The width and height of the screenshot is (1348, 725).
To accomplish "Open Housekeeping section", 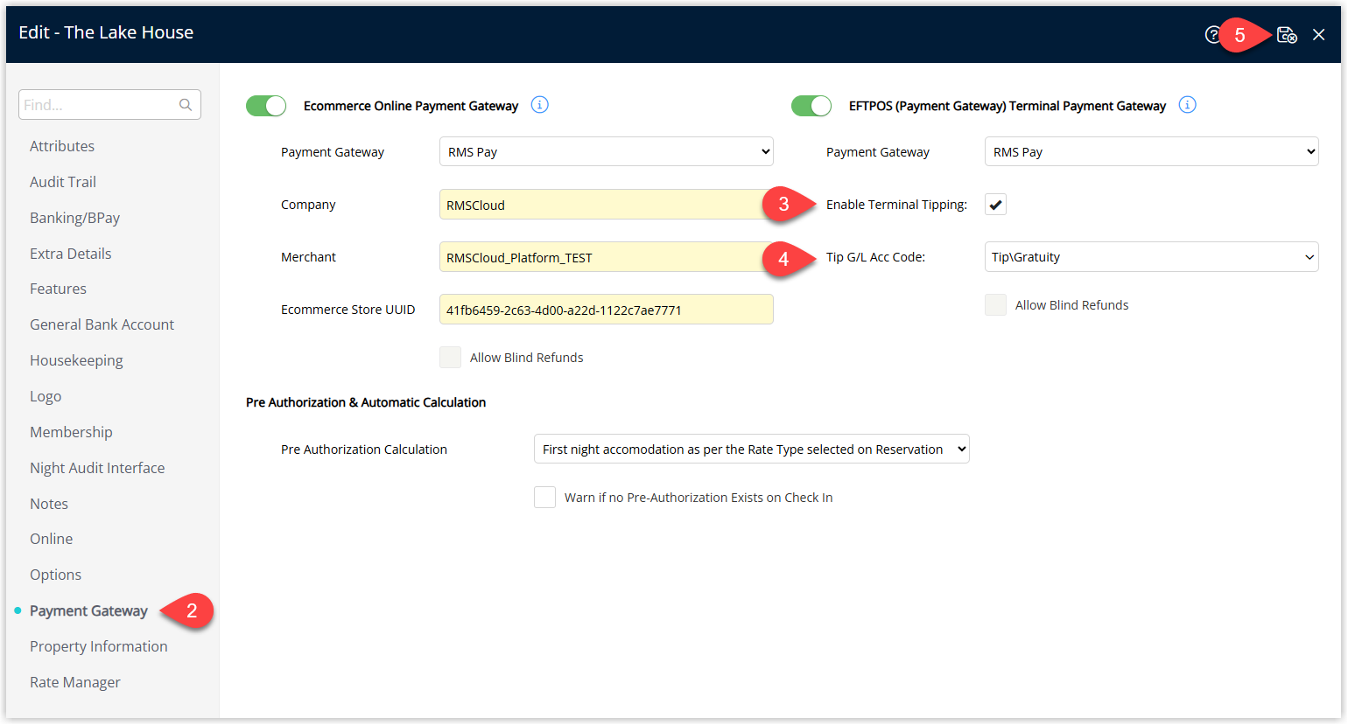I will click(77, 360).
